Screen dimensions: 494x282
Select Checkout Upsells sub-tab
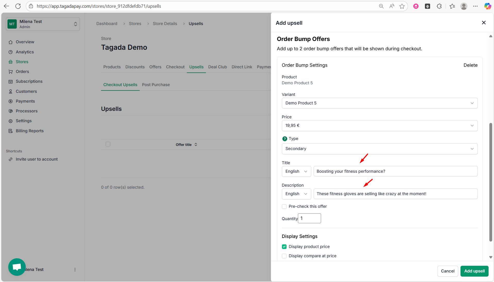point(120,85)
